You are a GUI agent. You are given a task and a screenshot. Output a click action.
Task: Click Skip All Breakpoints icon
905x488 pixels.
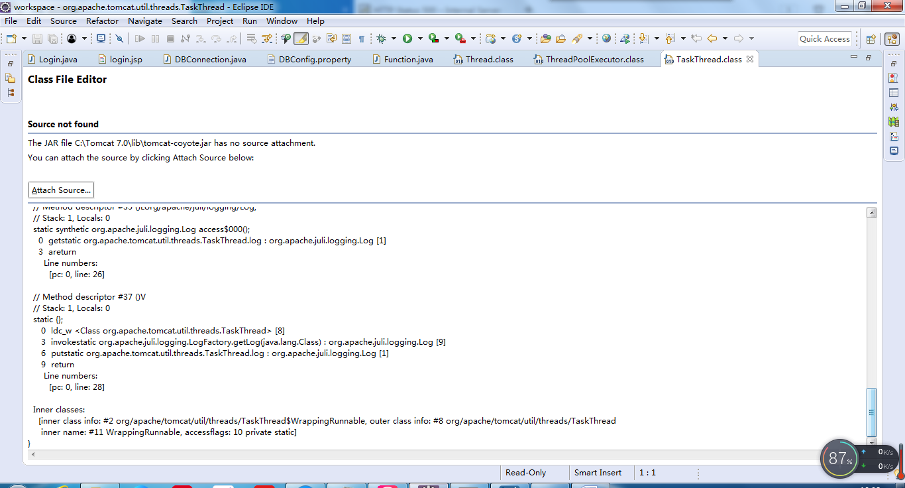[119, 38]
